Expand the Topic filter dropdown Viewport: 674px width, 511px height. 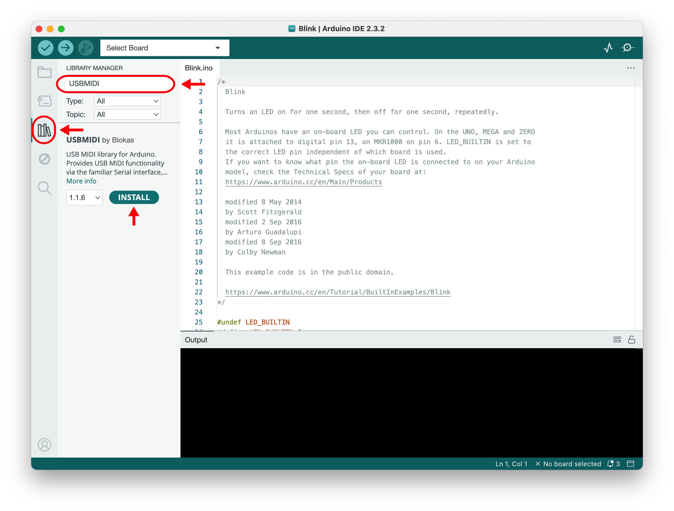click(x=127, y=114)
